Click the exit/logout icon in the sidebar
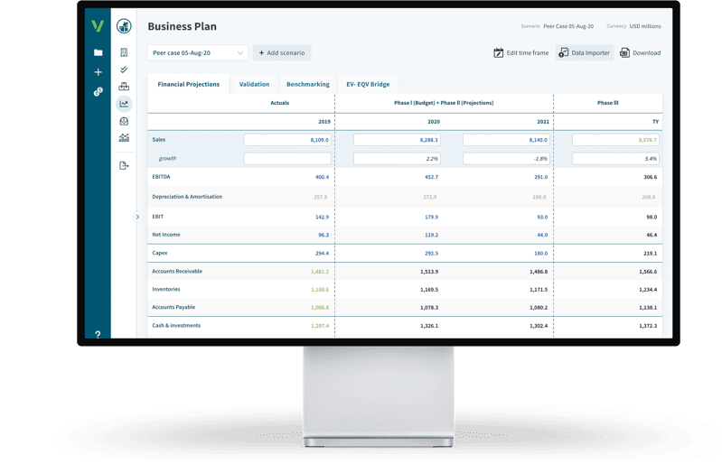The width and height of the screenshot is (722, 464). tap(124, 165)
